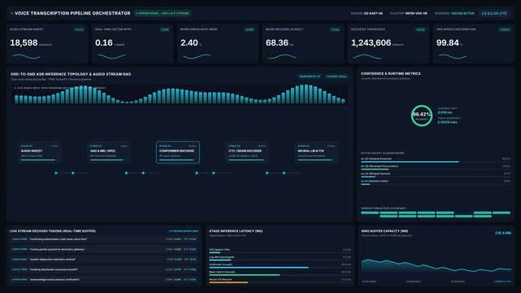The image size is (521, 293).
Task: Select token row "confirming authorization code seven seven four"
Action: pyautogui.click(x=104, y=239)
